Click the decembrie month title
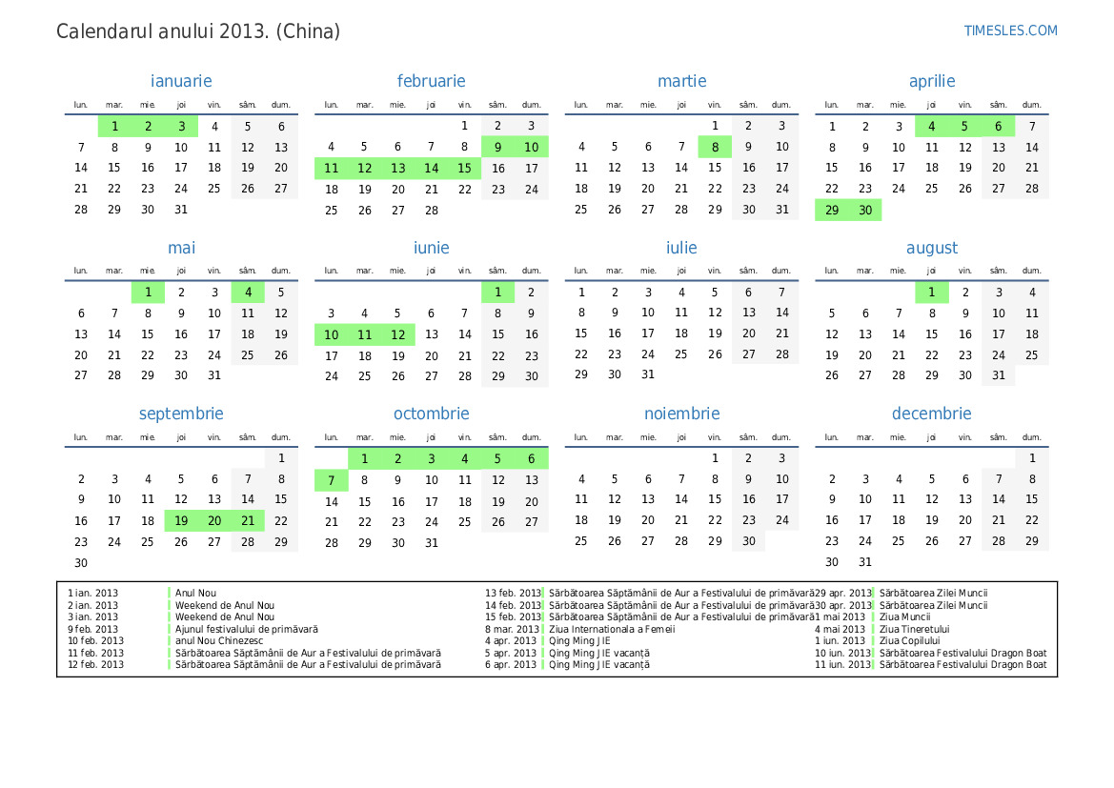 click(x=931, y=414)
